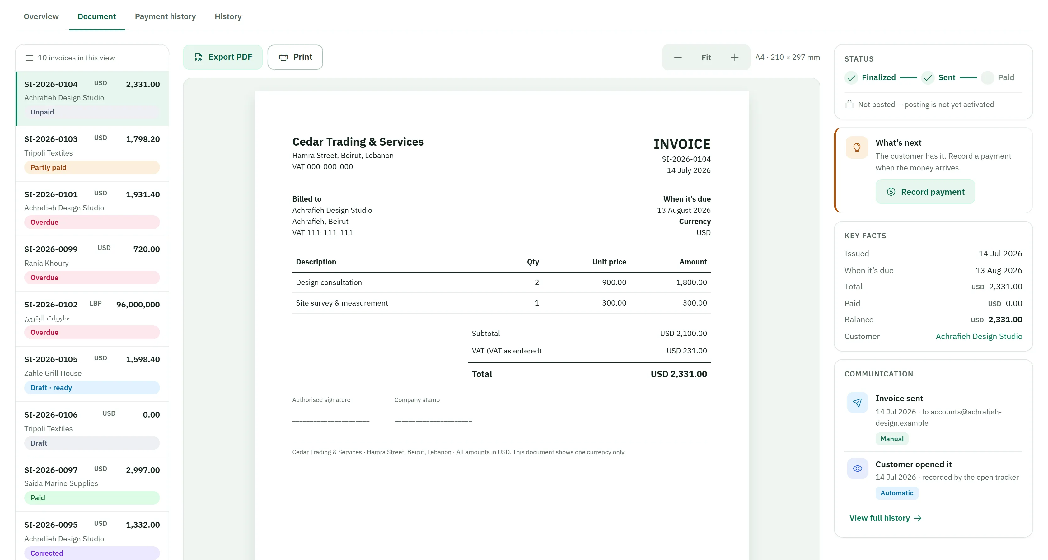1048x560 pixels.
Task: Open corrected invoice SI-2026-0095
Action: point(92,537)
